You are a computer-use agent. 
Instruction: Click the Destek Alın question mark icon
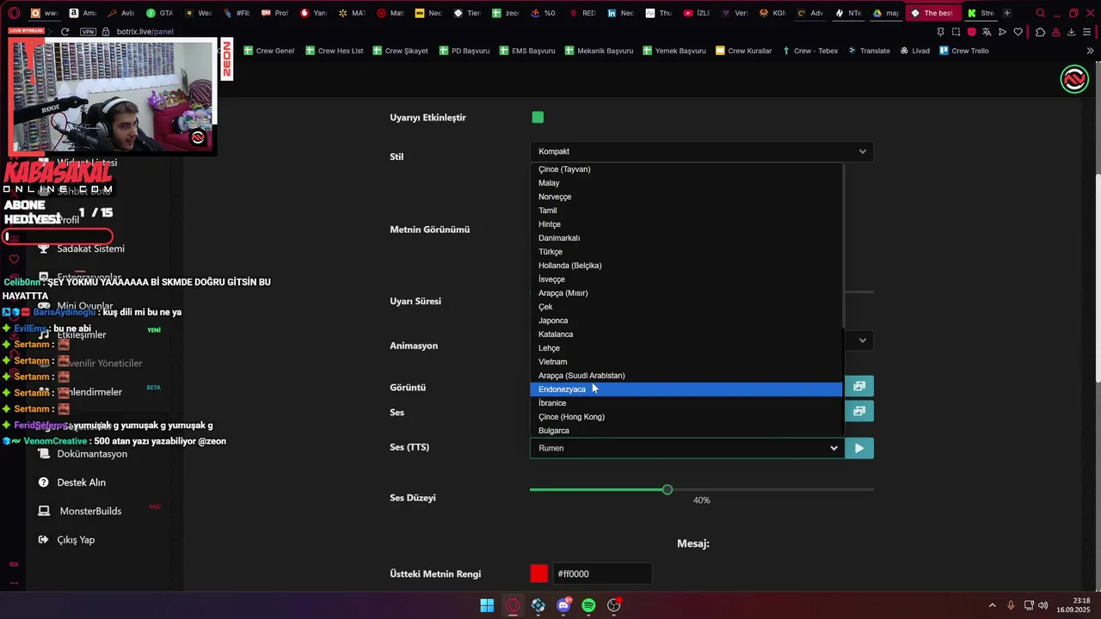click(x=44, y=482)
